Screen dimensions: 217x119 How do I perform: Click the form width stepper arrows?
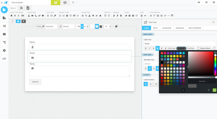click(87, 26)
